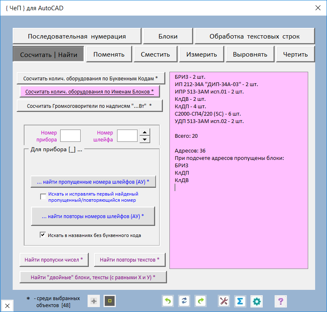Open the wrench and screwdriver tools icon

point(224,301)
